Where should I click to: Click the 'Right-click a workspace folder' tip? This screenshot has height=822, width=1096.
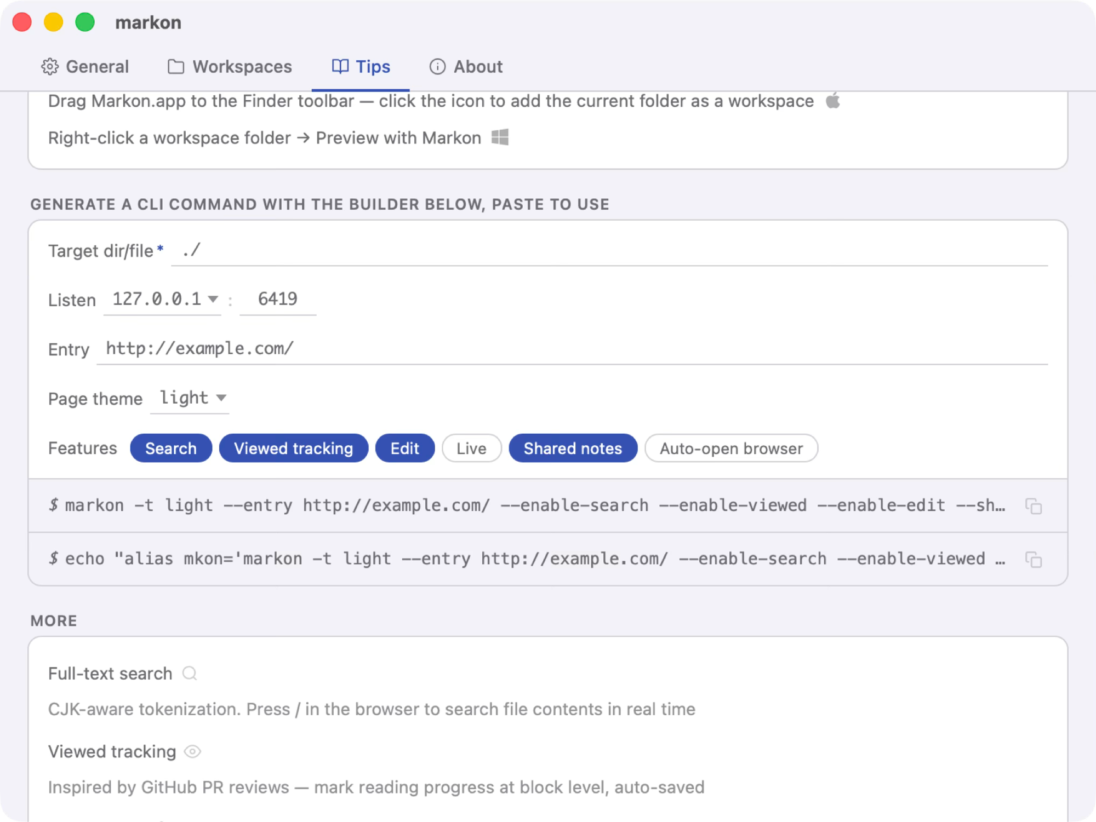pos(265,138)
